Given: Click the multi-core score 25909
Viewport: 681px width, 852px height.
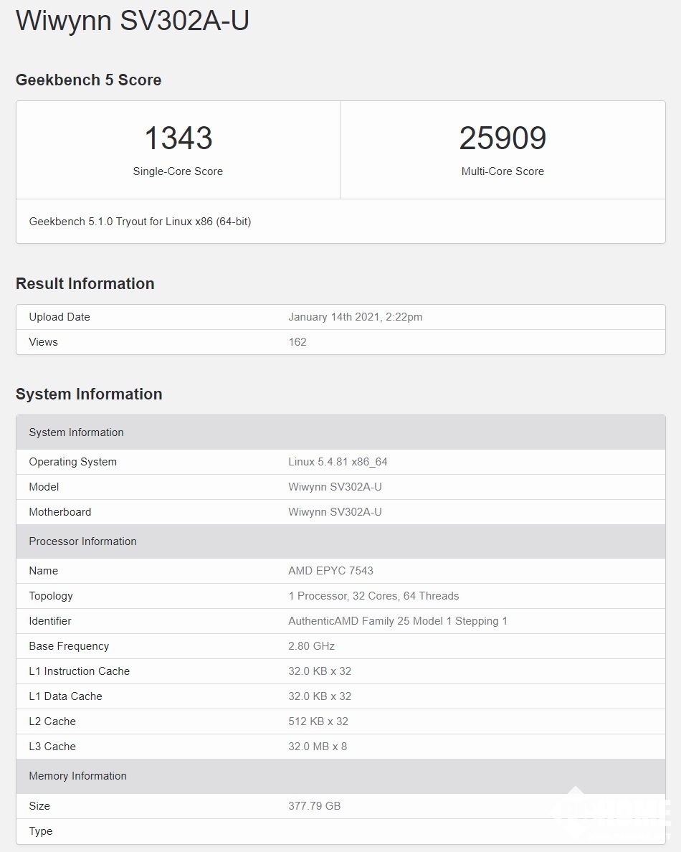Looking at the screenshot, I should (x=503, y=138).
